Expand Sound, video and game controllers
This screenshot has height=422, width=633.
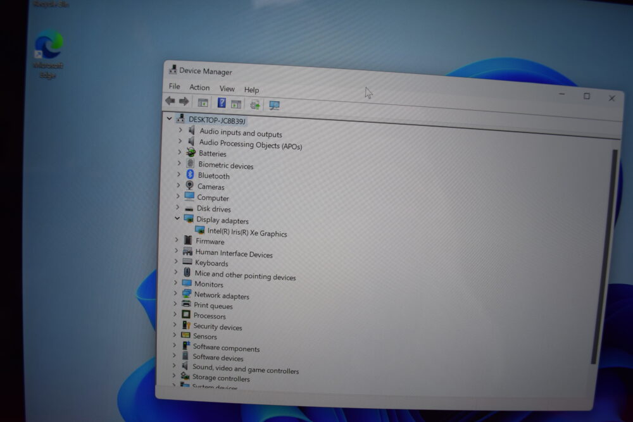click(174, 365)
